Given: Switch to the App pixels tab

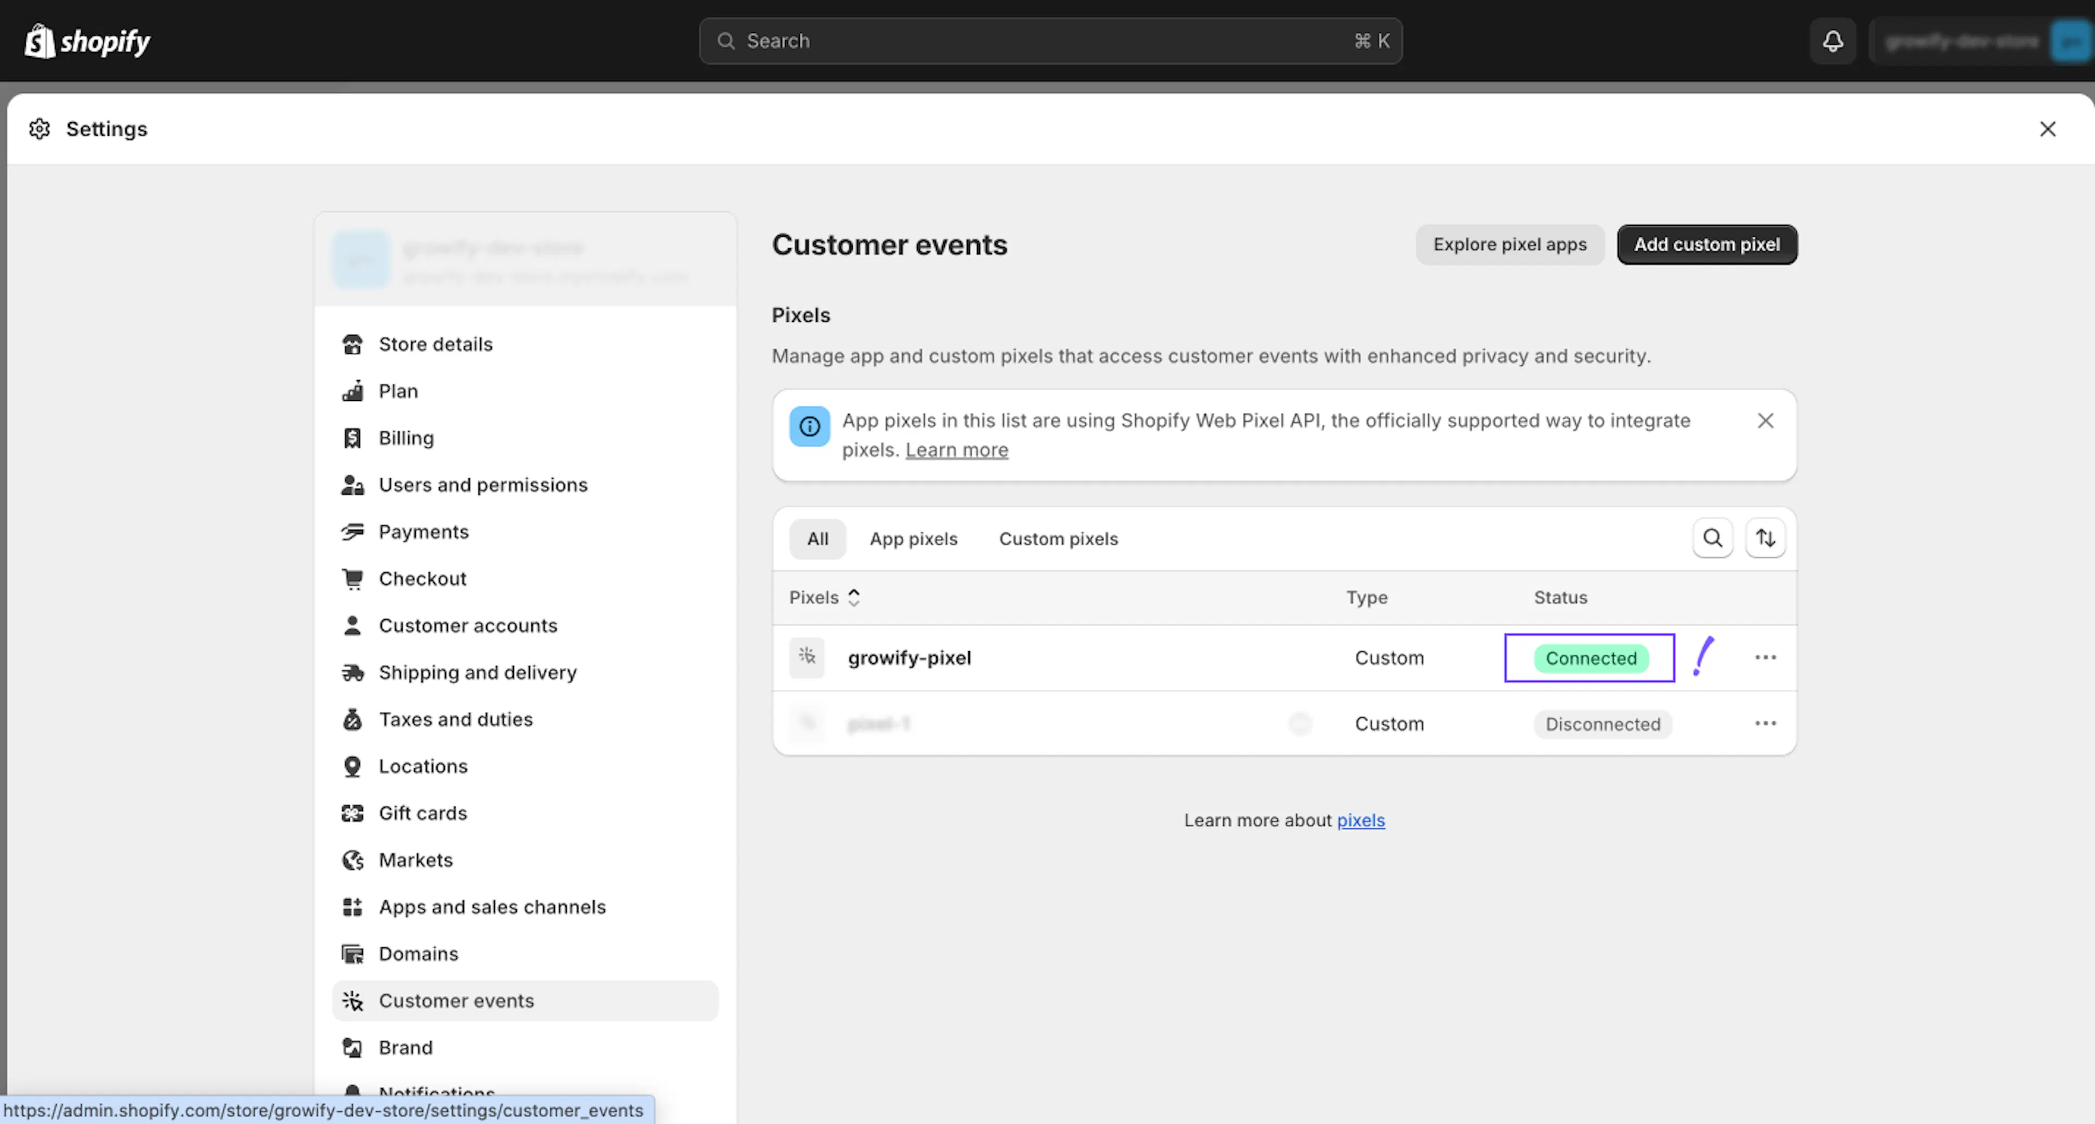Looking at the screenshot, I should tap(913, 539).
